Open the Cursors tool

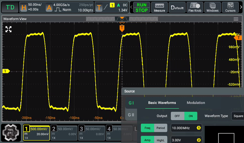pyautogui.click(x=230, y=7)
